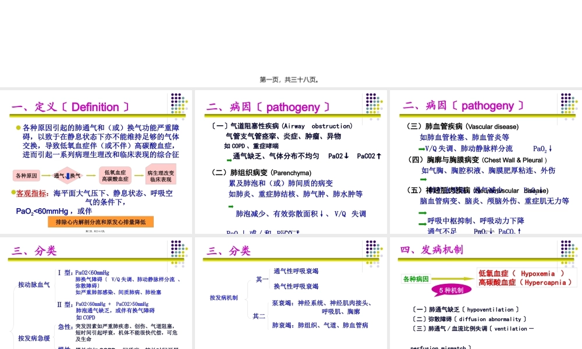
Task: Expand the green arrow below 脑血管病变 line
Action: pos(423,213)
